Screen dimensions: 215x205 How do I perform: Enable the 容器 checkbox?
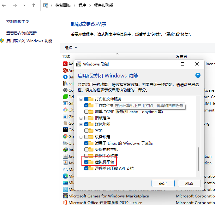click(x=86, y=131)
